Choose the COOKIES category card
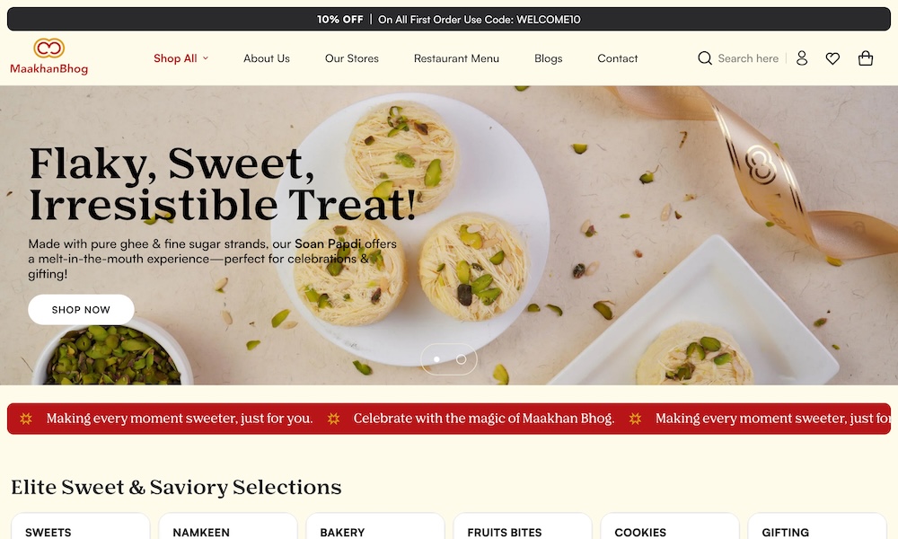 pos(670,526)
